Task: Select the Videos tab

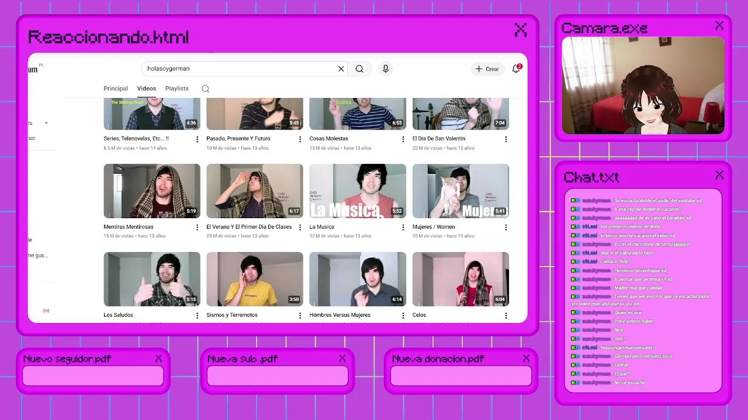Action: 147,89
